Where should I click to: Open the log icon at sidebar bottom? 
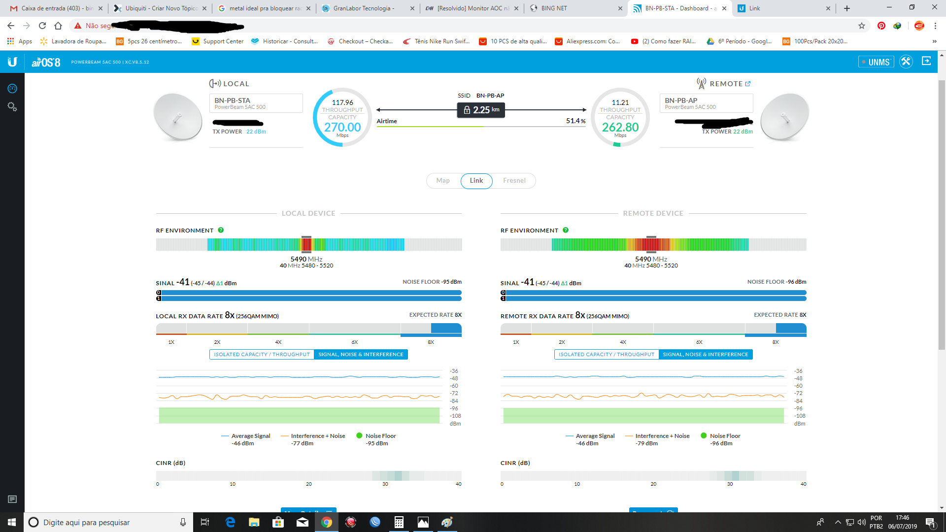[12, 499]
